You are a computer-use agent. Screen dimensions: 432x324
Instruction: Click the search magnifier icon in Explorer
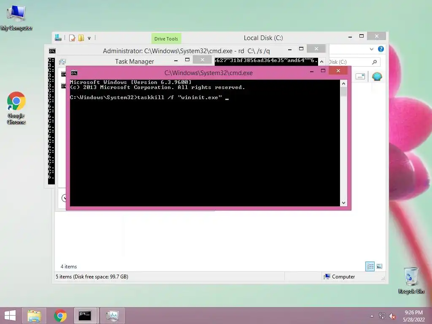pos(374,62)
